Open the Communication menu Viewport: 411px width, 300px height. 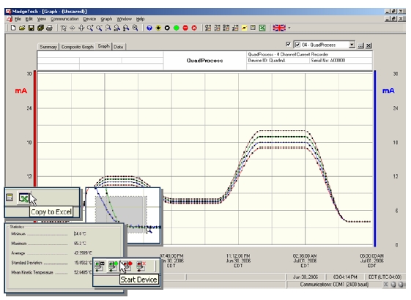64,19
